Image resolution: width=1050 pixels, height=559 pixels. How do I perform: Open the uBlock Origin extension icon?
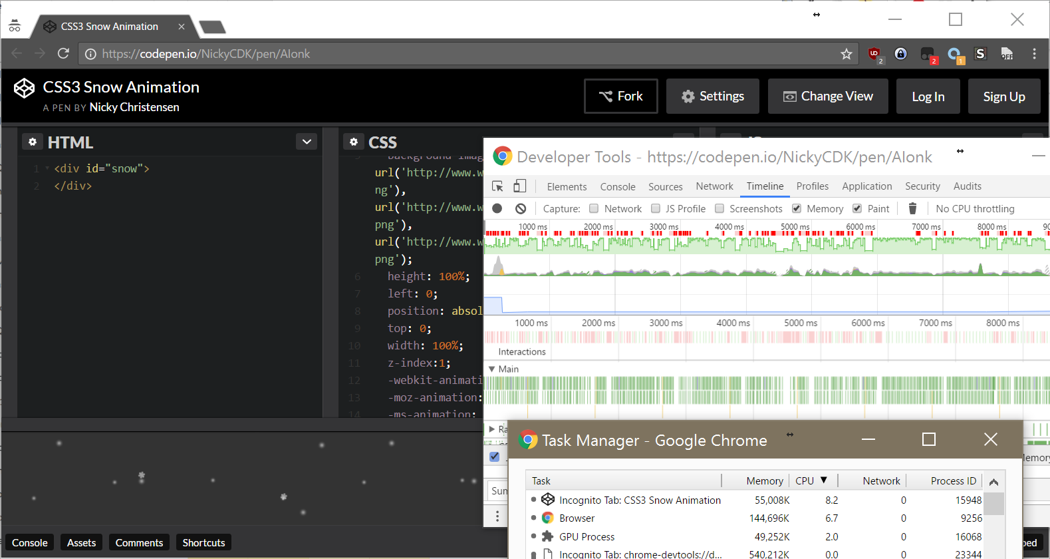[875, 55]
